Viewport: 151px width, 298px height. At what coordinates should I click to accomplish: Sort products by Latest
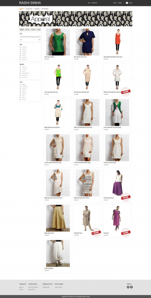click(33, 30)
